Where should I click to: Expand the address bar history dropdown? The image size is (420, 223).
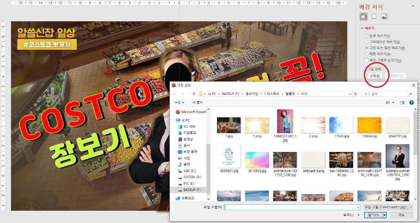click(x=350, y=94)
